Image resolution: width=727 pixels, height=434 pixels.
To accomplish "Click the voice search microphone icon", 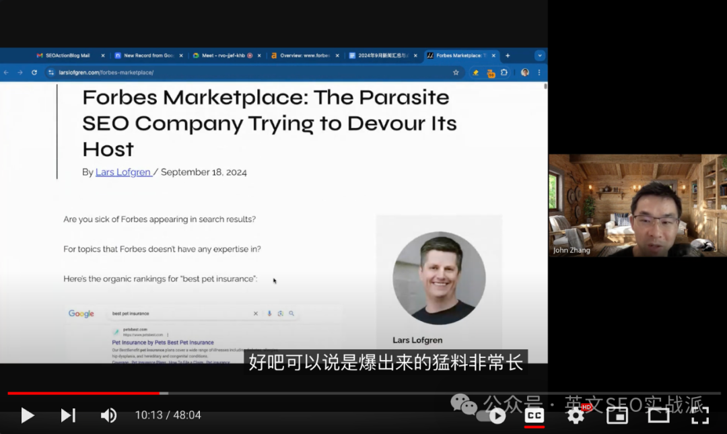I will pyautogui.click(x=269, y=314).
